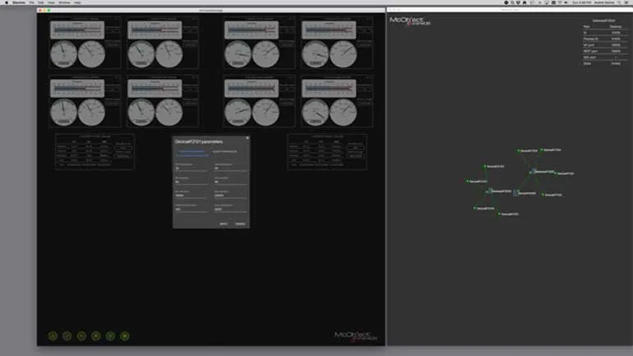Close the Device parameters dialog with the X

coord(247,138)
